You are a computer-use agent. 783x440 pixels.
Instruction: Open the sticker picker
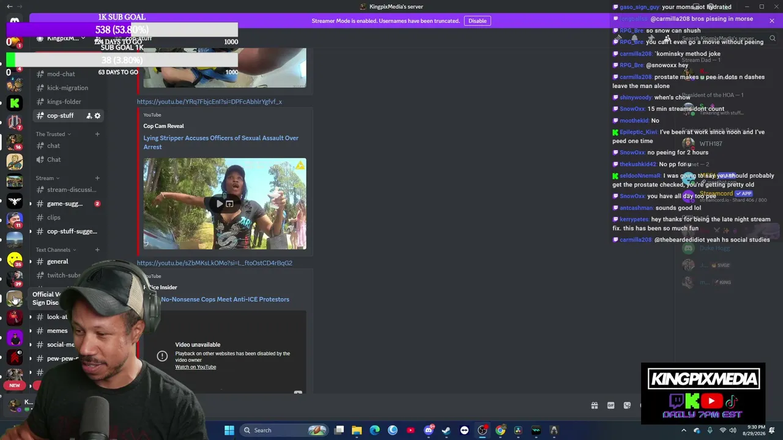(x=627, y=405)
